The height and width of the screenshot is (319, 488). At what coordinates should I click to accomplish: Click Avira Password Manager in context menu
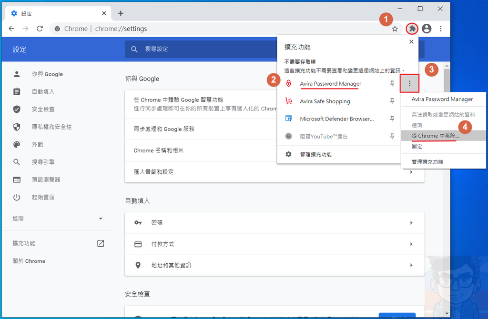442,99
